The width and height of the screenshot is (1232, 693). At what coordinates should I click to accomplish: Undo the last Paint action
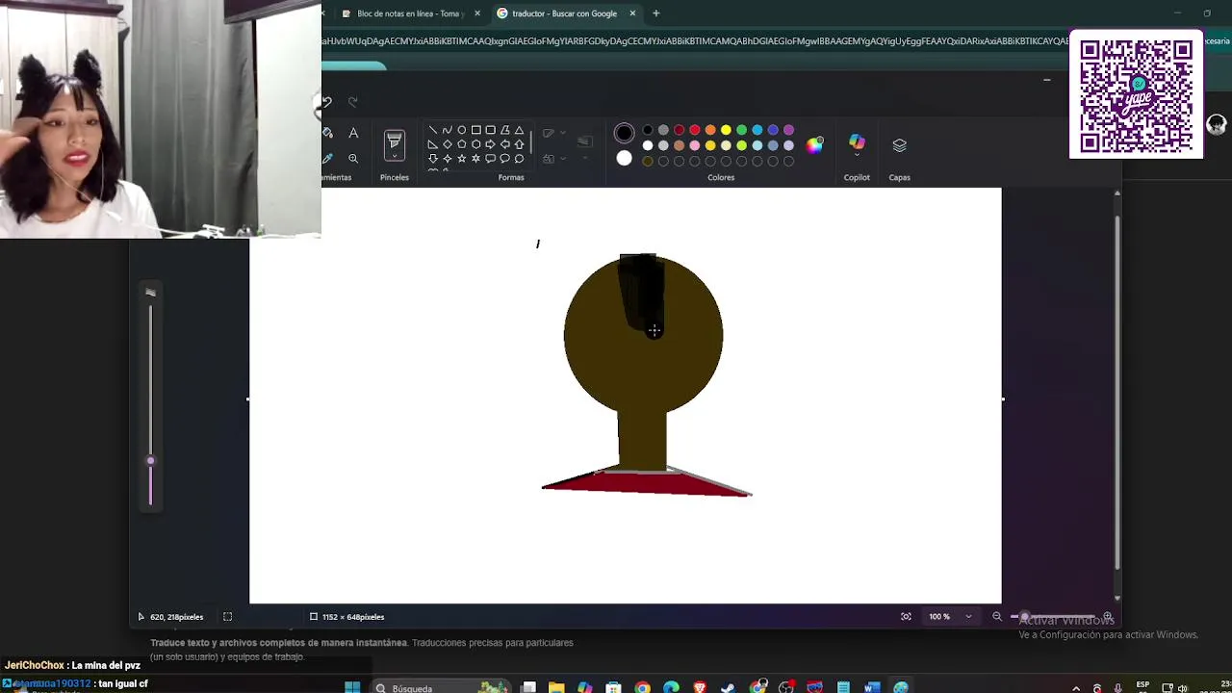click(x=326, y=102)
